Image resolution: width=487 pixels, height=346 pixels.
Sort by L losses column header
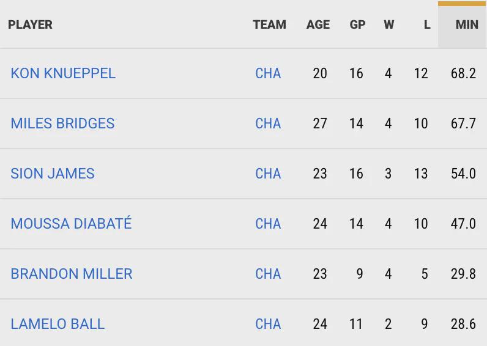tap(427, 24)
